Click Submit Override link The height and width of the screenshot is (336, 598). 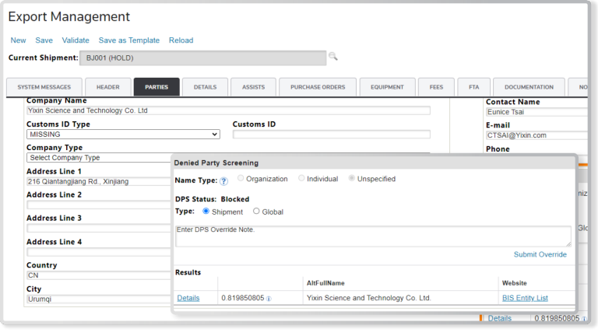pyautogui.click(x=540, y=254)
